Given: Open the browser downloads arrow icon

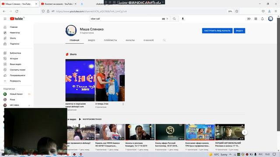Looking at the screenshot, I should 269,11.
